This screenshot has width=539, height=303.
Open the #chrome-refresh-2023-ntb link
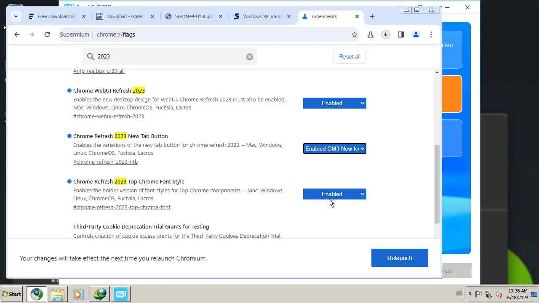pyautogui.click(x=106, y=162)
